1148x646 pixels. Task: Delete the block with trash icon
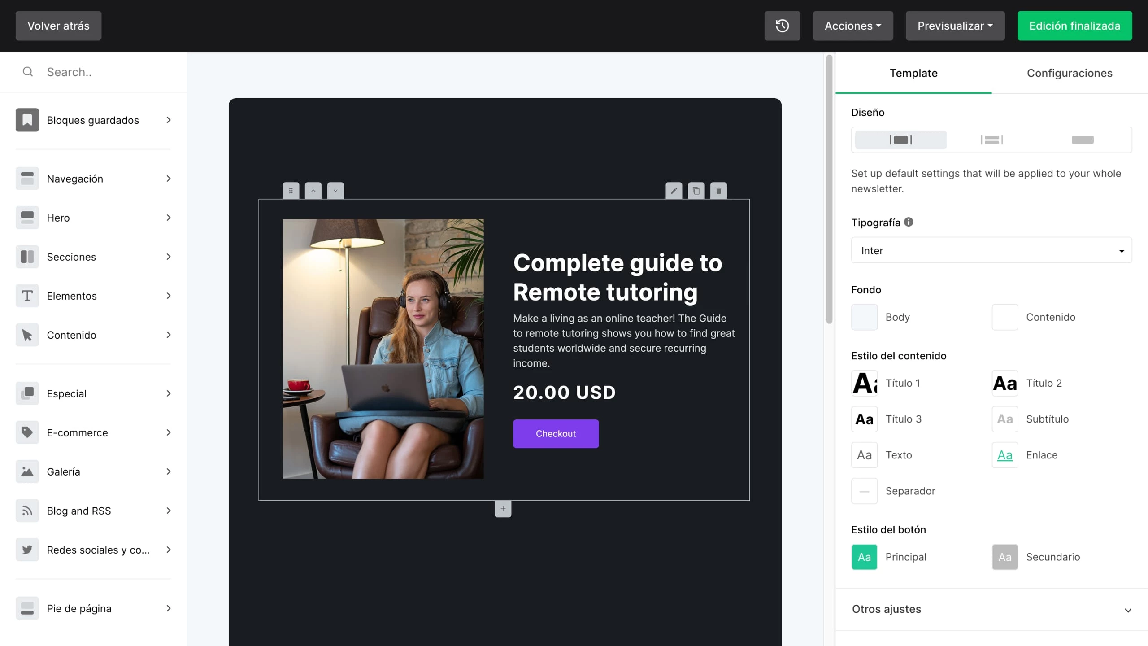click(x=718, y=191)
